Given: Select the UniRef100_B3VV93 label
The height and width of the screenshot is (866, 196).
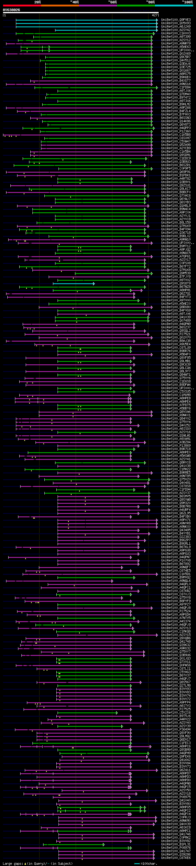Looking at the screenshot, I should click(x=176, y=689).
